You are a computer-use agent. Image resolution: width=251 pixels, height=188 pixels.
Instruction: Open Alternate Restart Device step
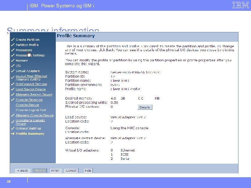pyautogui.click(x=34, y=94)
